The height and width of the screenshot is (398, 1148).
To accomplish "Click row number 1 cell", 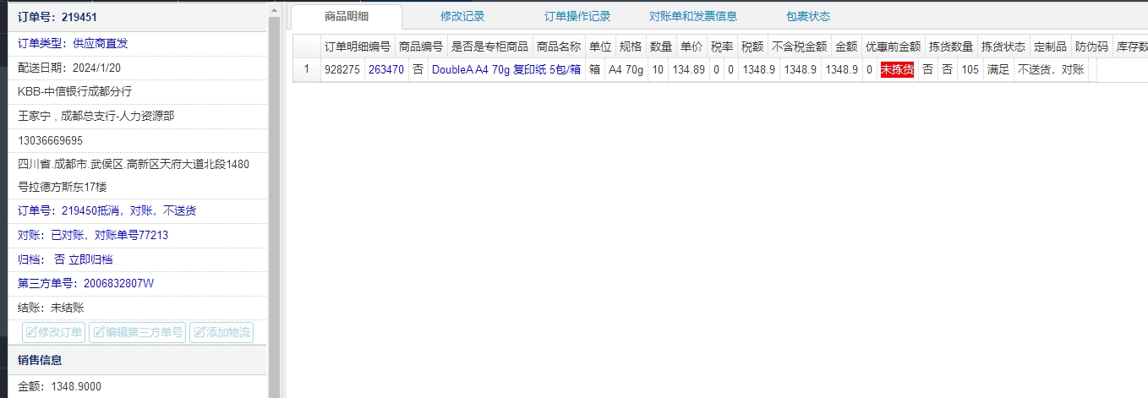I will (x=307, y=70).
